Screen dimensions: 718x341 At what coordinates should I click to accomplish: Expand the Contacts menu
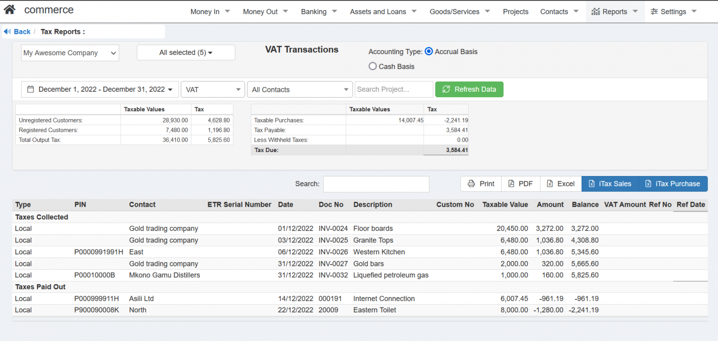point(559,11)
